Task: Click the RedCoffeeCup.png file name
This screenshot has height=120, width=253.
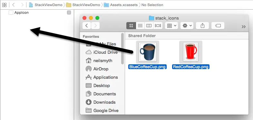Action: coord(191,67)
